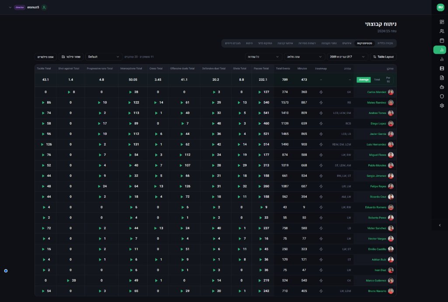Viewport: 448px width, 302px height.
Task: Open player Emilio Castillo name link
Action: point(377,249)
